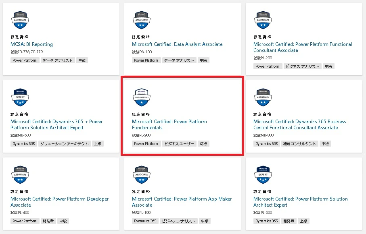Click the Expert badge on the MB-600 card

[x=20, y=97]
